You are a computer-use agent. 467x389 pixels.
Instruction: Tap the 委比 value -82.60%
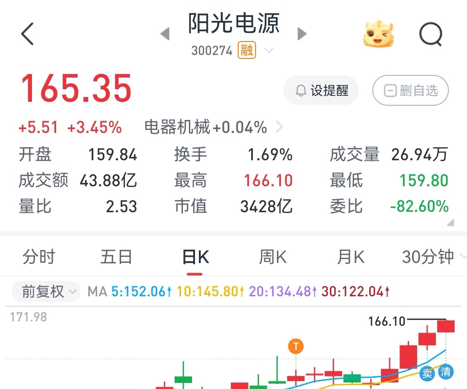pyautogui.click(x=419, y=207)
